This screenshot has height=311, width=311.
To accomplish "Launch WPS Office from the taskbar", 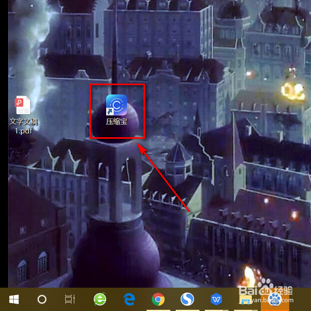I will pyautogui.click(x=216, y=299).
